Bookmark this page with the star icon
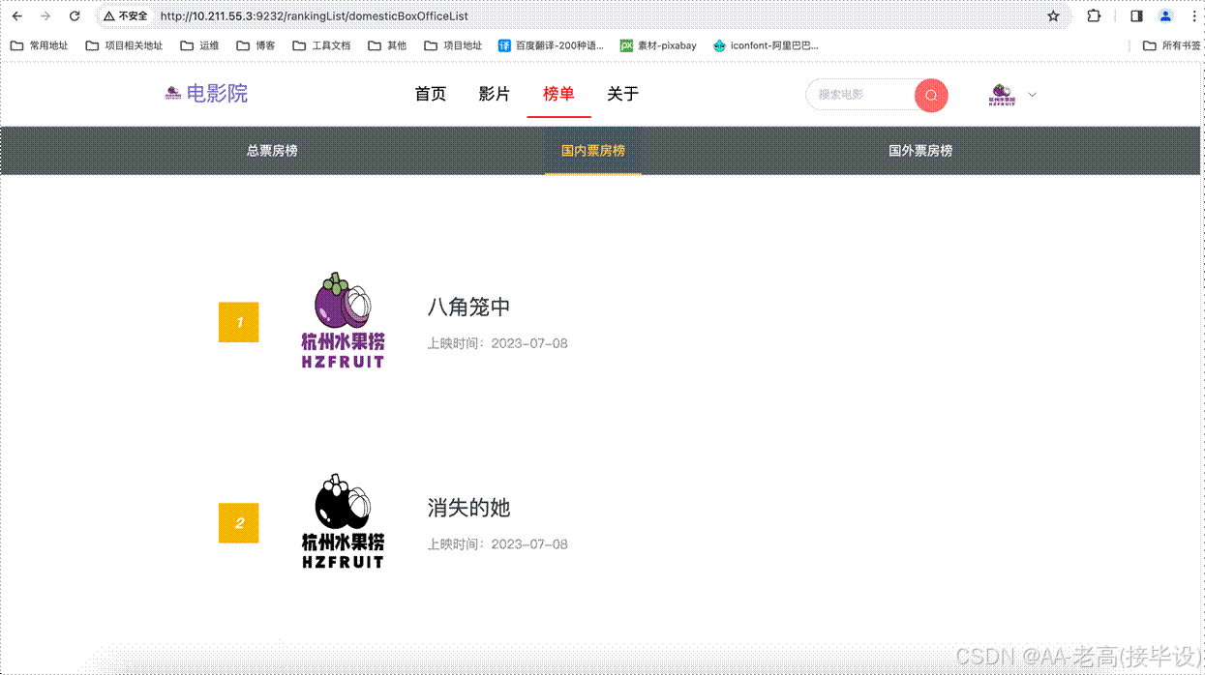 pos(1054,15)
